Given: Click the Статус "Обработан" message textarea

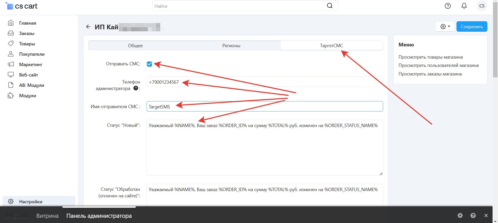Looking at the screenshot, I should pos(265,195).
